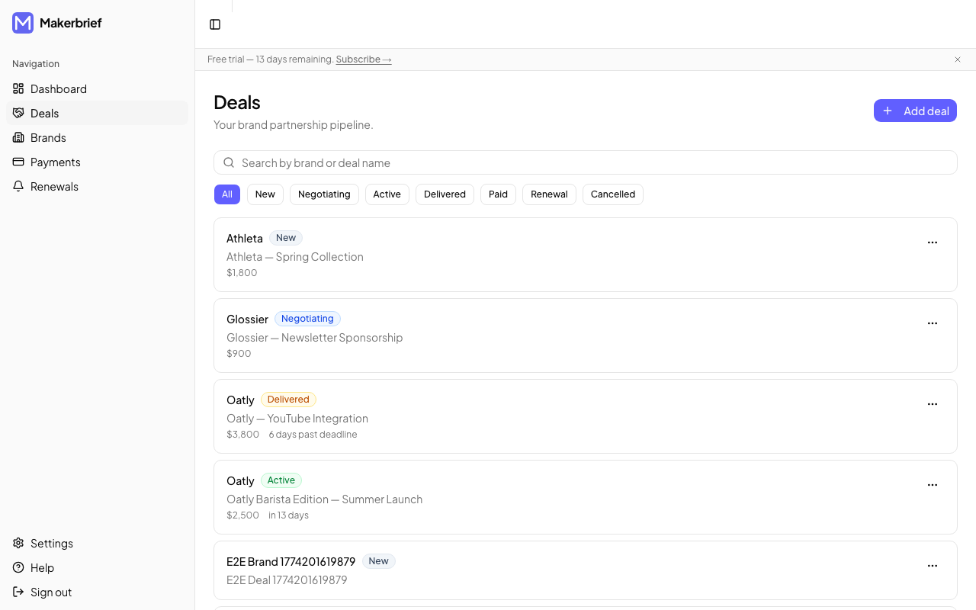Screen dimensions: 976x610
Task: Sign out using the logout icon
Action: (18, 592)
